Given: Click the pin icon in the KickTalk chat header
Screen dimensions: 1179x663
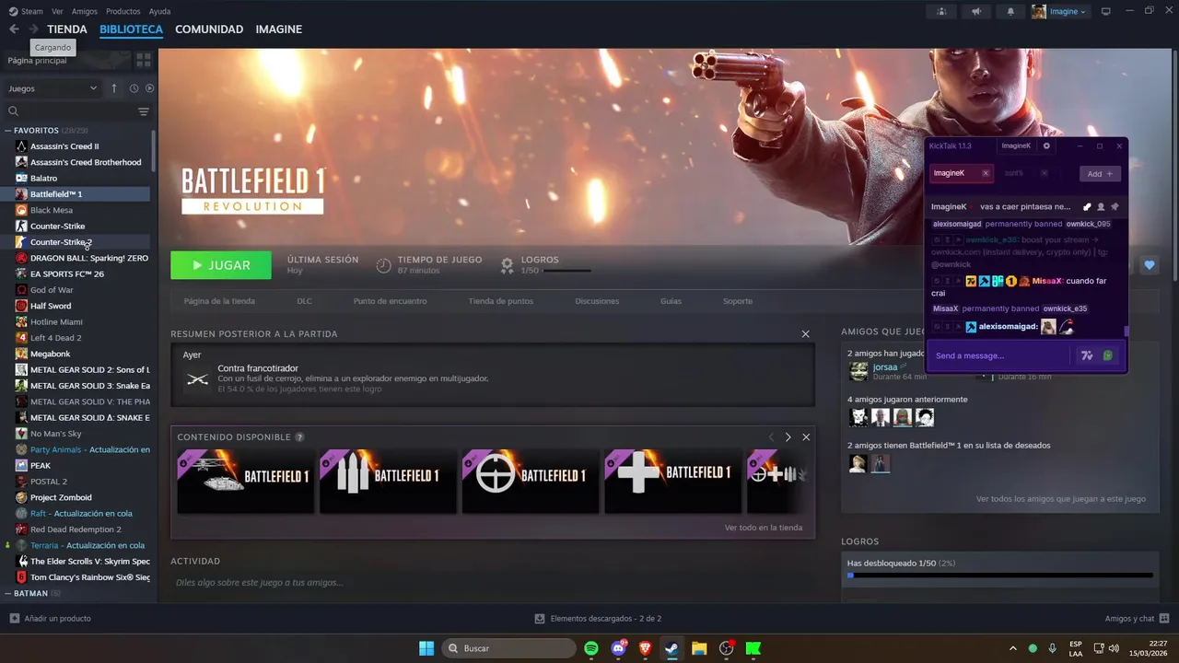Looking at the screenshot, I should pos(1115,207).
